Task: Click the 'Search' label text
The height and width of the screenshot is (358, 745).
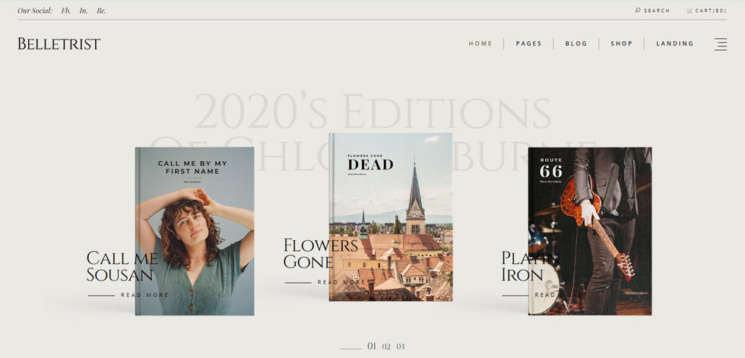Action: pyautogui.click(x=657, y=11)
